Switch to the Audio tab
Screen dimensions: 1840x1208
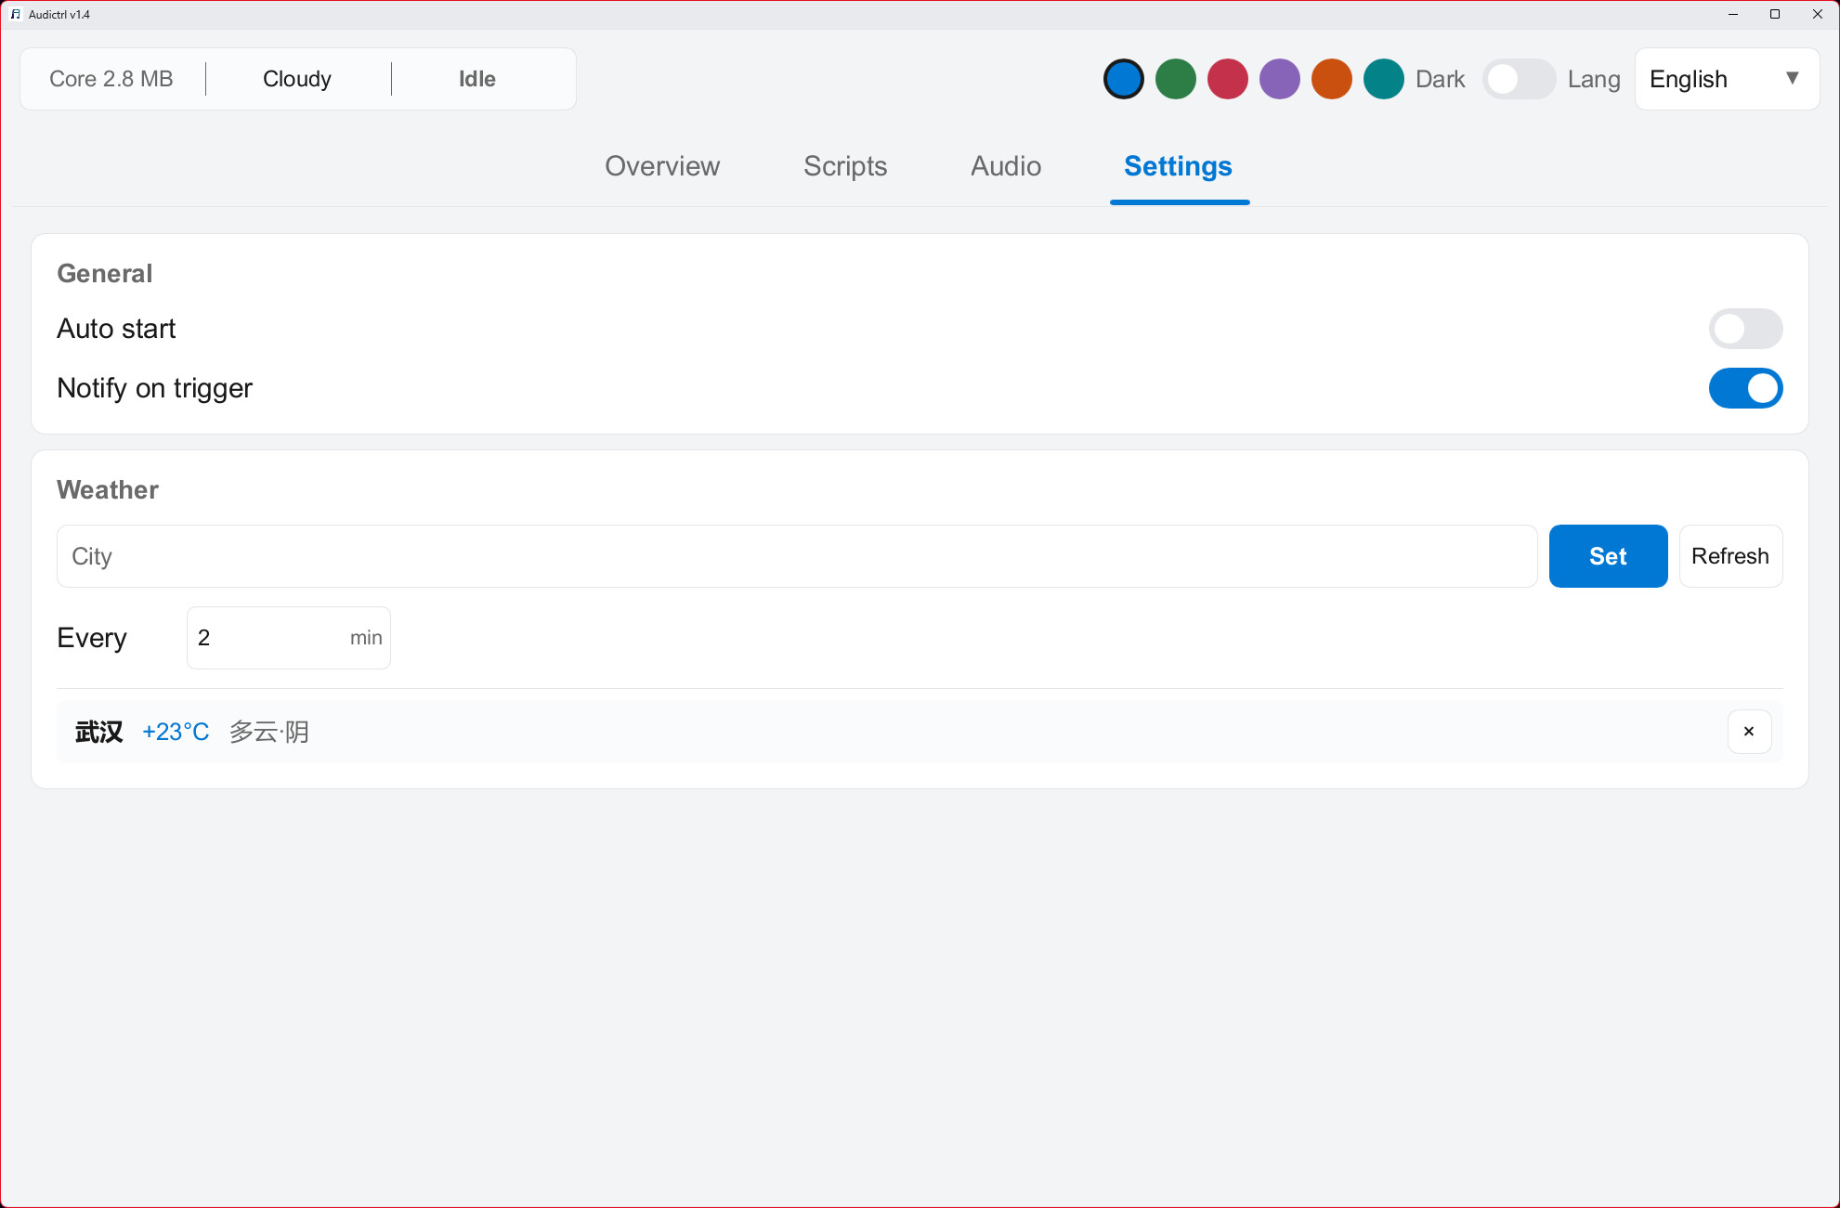point(1006,166)
